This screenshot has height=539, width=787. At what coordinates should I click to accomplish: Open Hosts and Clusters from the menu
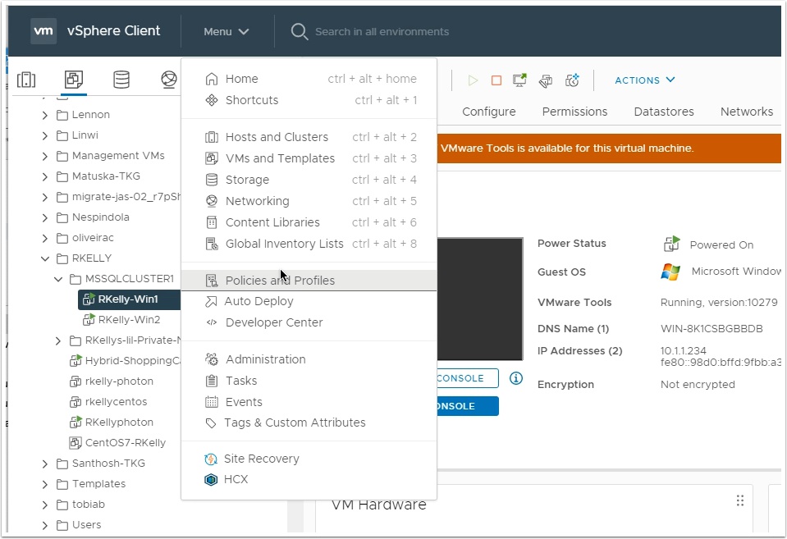point(309,137)
